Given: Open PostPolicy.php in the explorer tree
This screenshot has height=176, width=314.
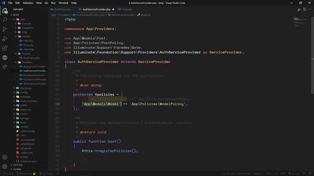Looking at the screenshot, I should coord(31,58).
